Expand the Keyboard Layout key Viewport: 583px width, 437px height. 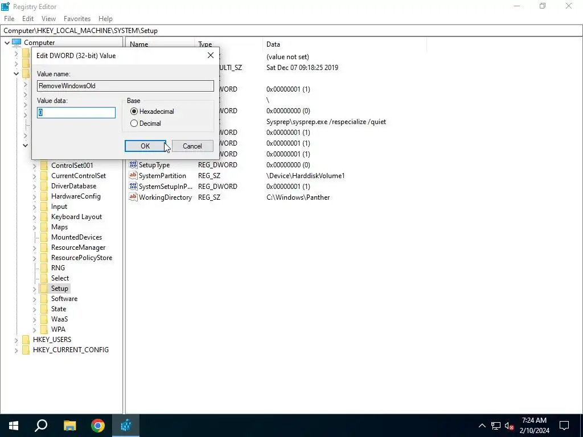(x=35, y=217)
